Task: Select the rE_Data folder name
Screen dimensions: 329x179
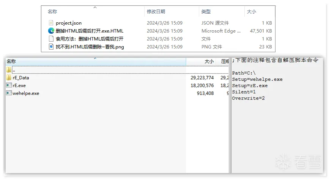Action: tap(21, 78)
